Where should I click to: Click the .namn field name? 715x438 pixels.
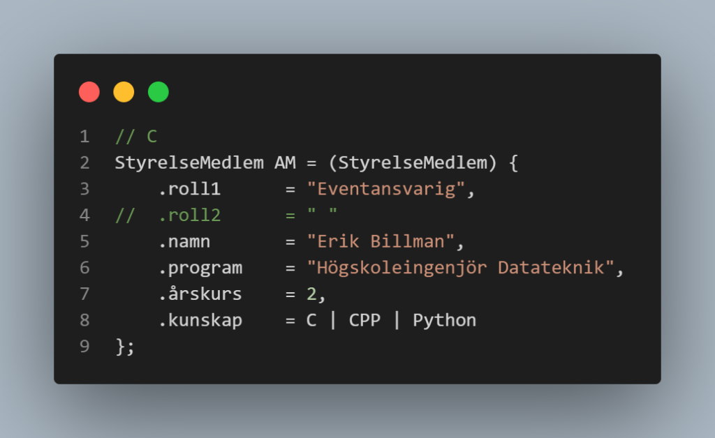click(x=184, y=242)
